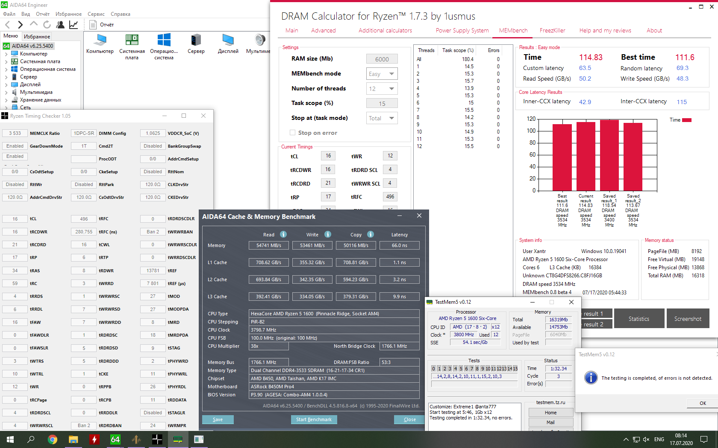Open the Windows Start menu
Screen dimensions: 718x448
point(10,439)
